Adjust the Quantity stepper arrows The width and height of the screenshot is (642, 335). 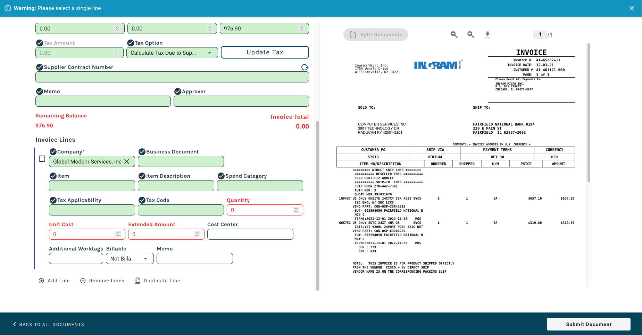pyautogui.click(x=295, y=210)
